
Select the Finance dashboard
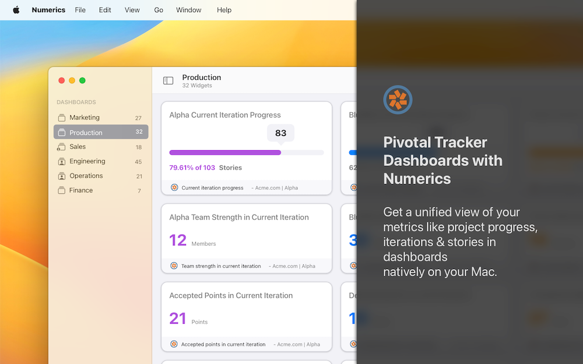click(x=101, y=190)
